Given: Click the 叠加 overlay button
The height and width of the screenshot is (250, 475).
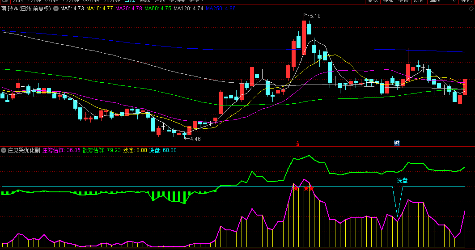Looking at the screenshot, I should point(388,1).
